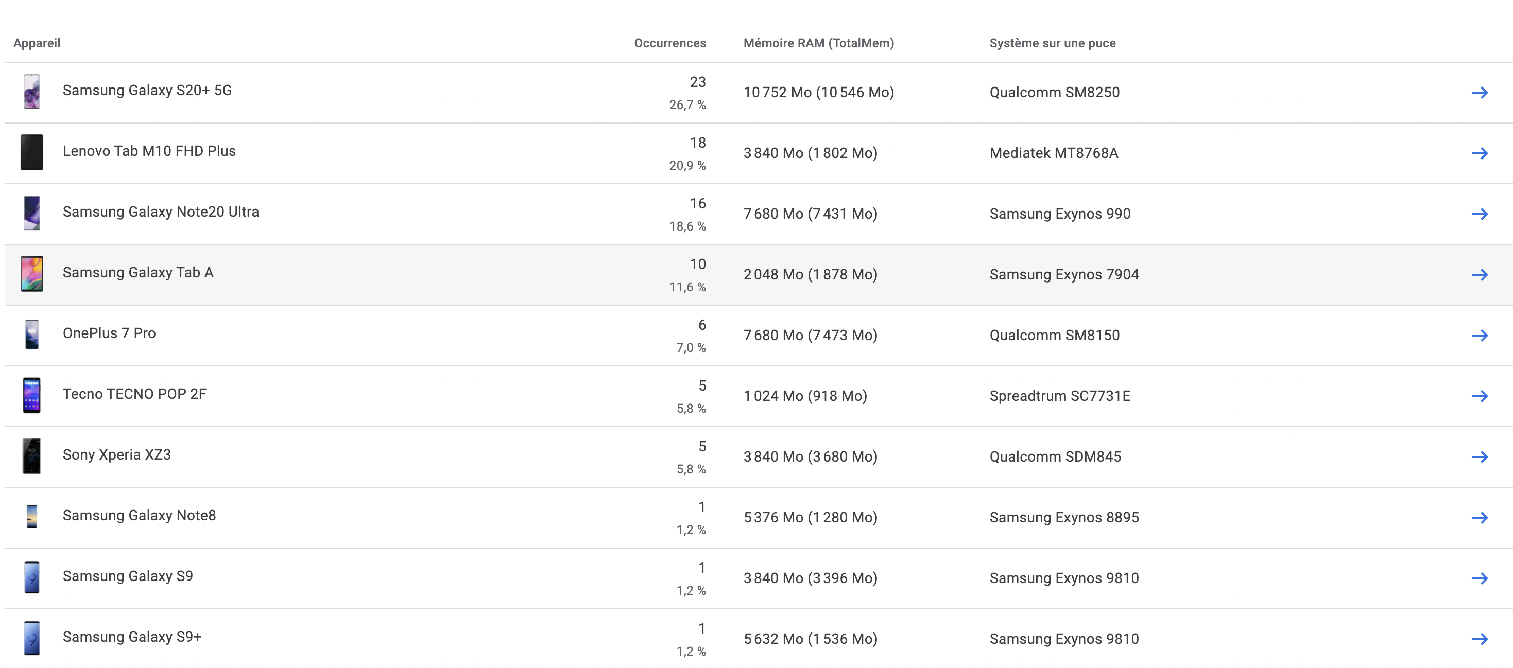Click the Samsung Galaxy S9 device thumbnail
Image resolution: width=1513 pixels, height=668 pixels.
(x=32, y=578)
